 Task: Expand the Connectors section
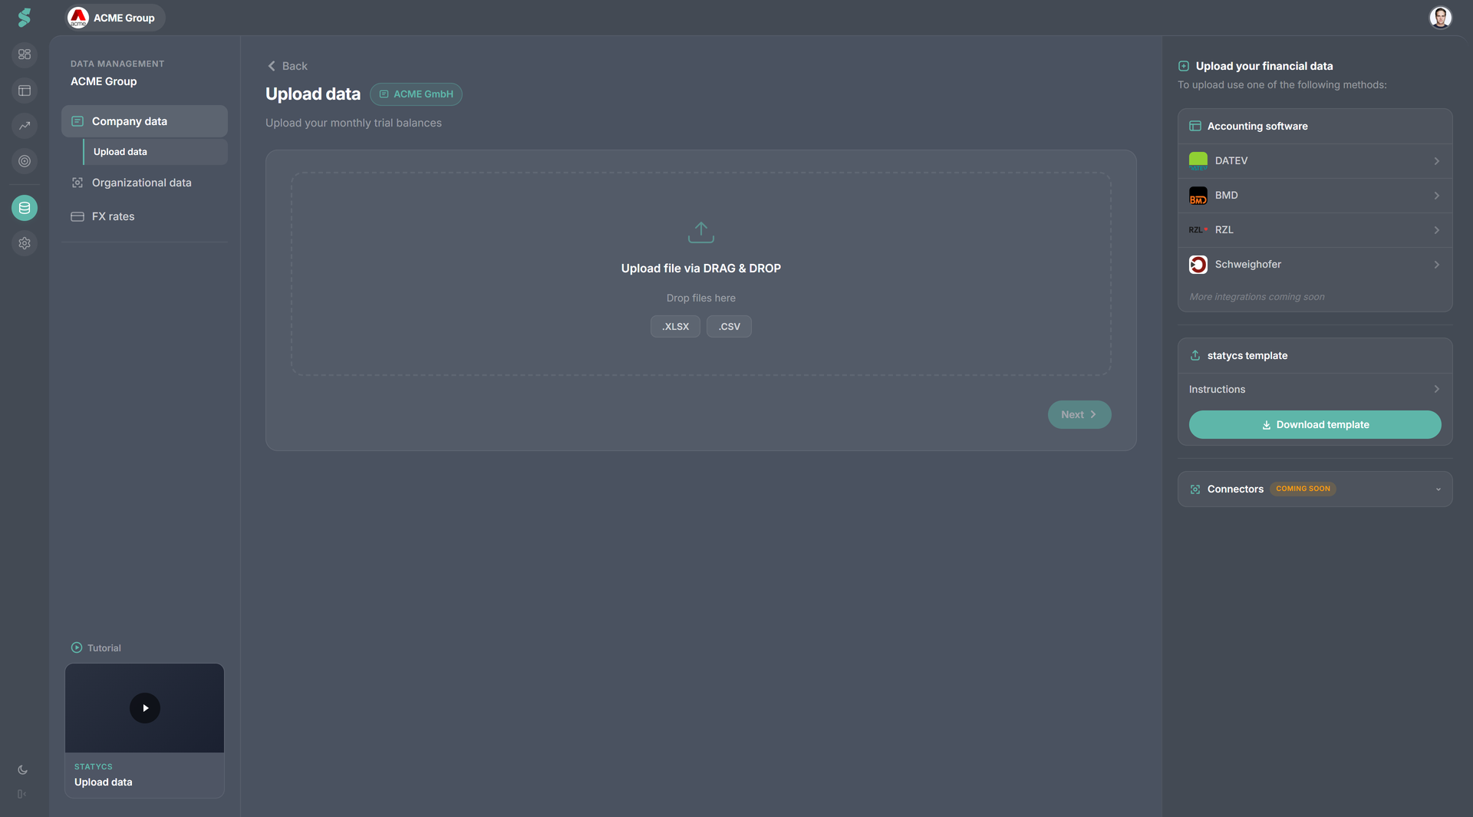pos(1315,489)
